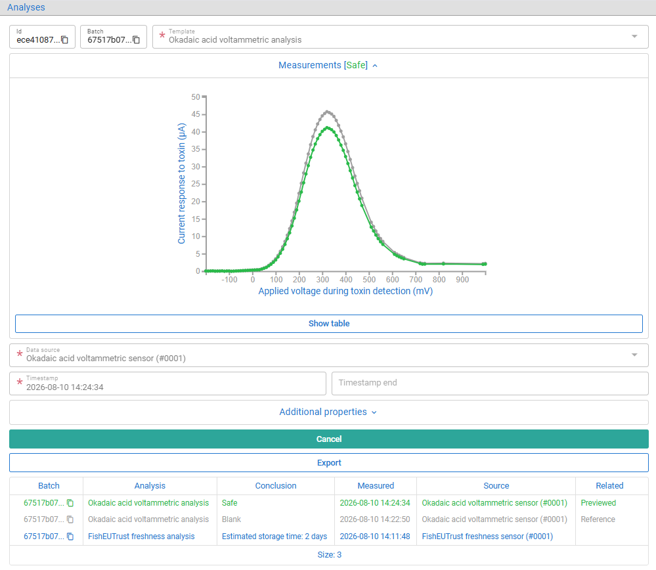Screen dimensions: 656x570
Task: Click the chart x-axis title
Action: point(345,292)
